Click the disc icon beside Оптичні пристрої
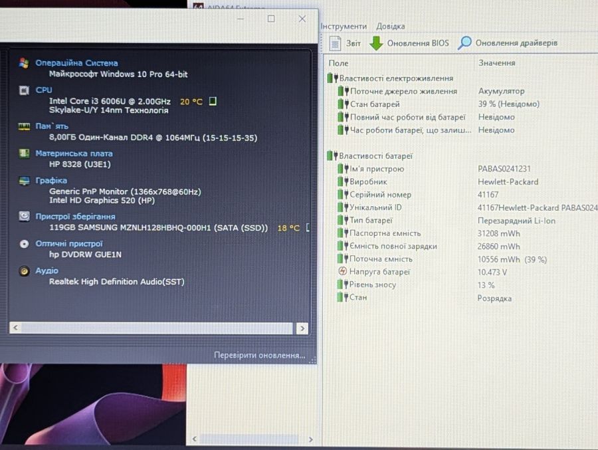 (x=24, y=244)
